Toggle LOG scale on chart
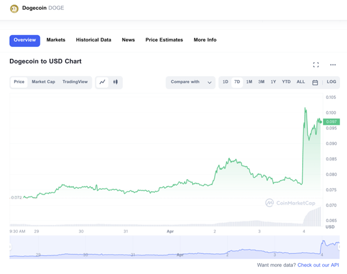Image resolution: width=347 pixels, height=274 pixels. tap(331, 82)
